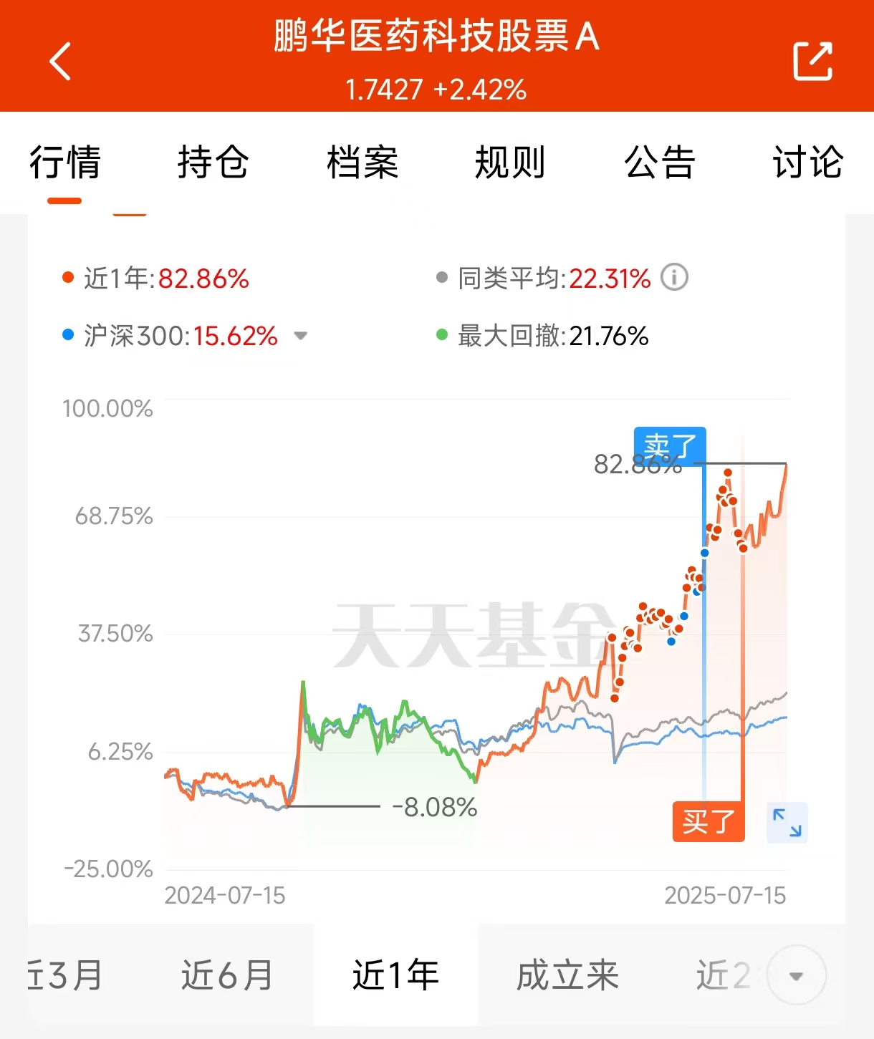Tap the orange 买了 marker flag
Image resolution: width=874 pixels, height=1039 pixels.
(709, 821)
